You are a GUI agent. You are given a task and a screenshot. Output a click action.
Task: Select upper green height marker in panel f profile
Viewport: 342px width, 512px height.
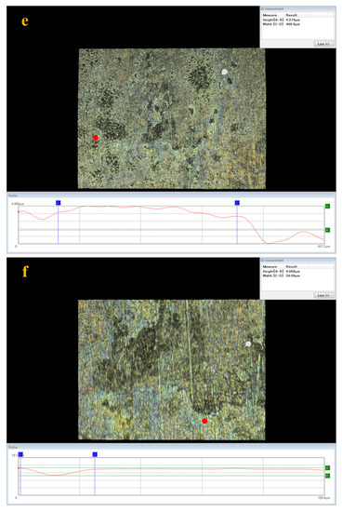click(x=327, y=468)
